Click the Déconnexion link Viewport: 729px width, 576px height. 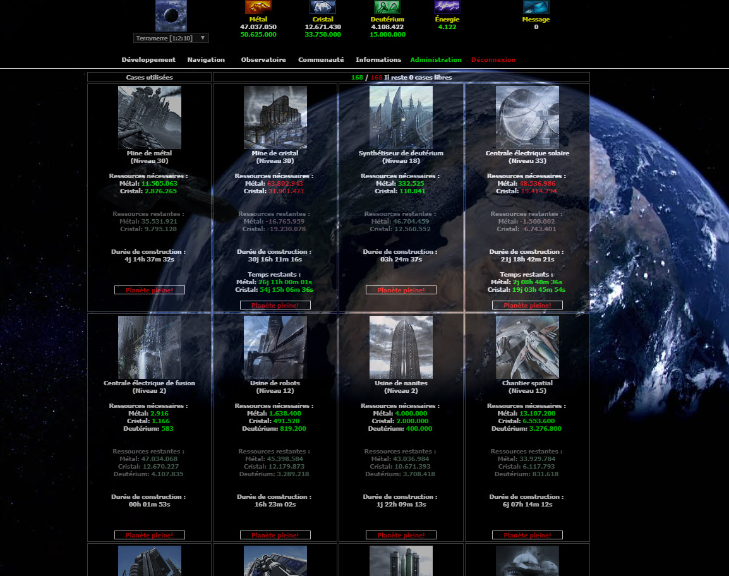pyautogui.click(x=493, y=60)
